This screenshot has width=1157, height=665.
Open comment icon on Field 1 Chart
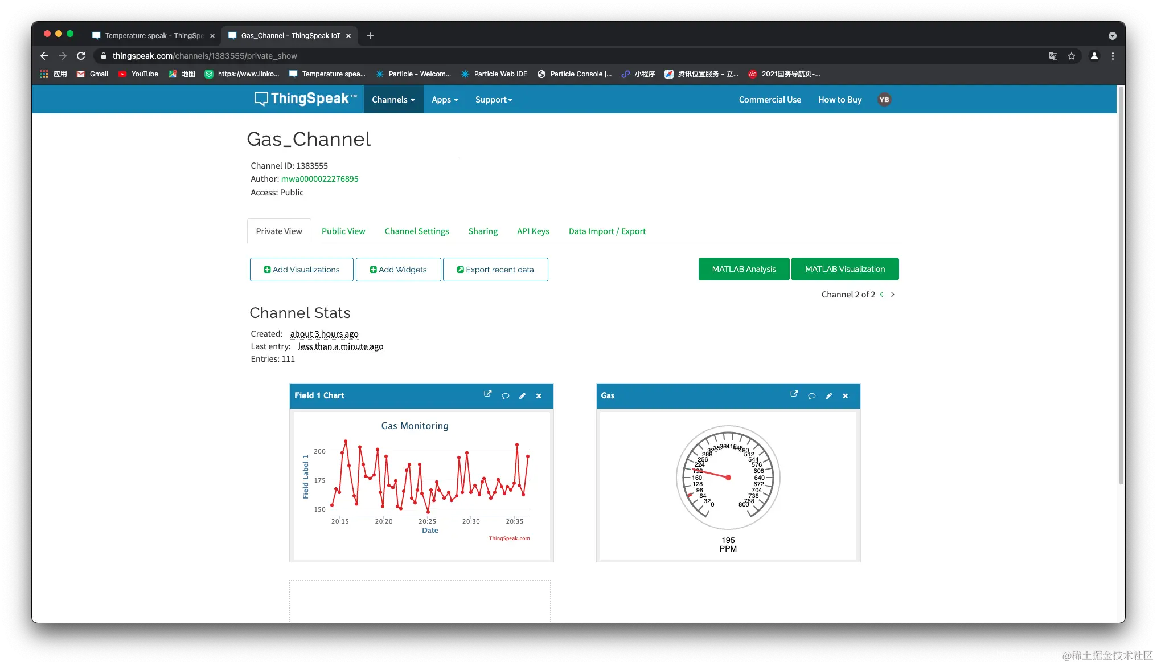click(505, 396)
